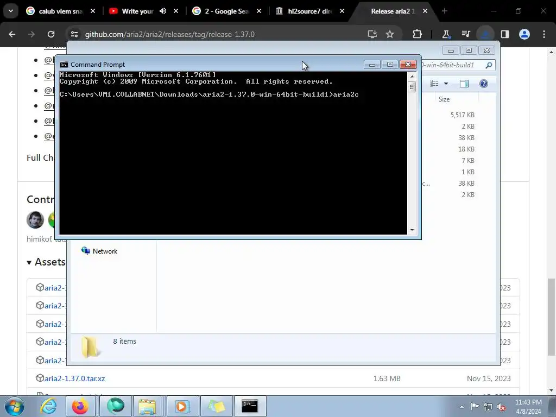This screenshot has height=417, width=556.
Task: Open Windows Explorer taskbar icon
Action: pyautogui.click(x=147, y=406)
